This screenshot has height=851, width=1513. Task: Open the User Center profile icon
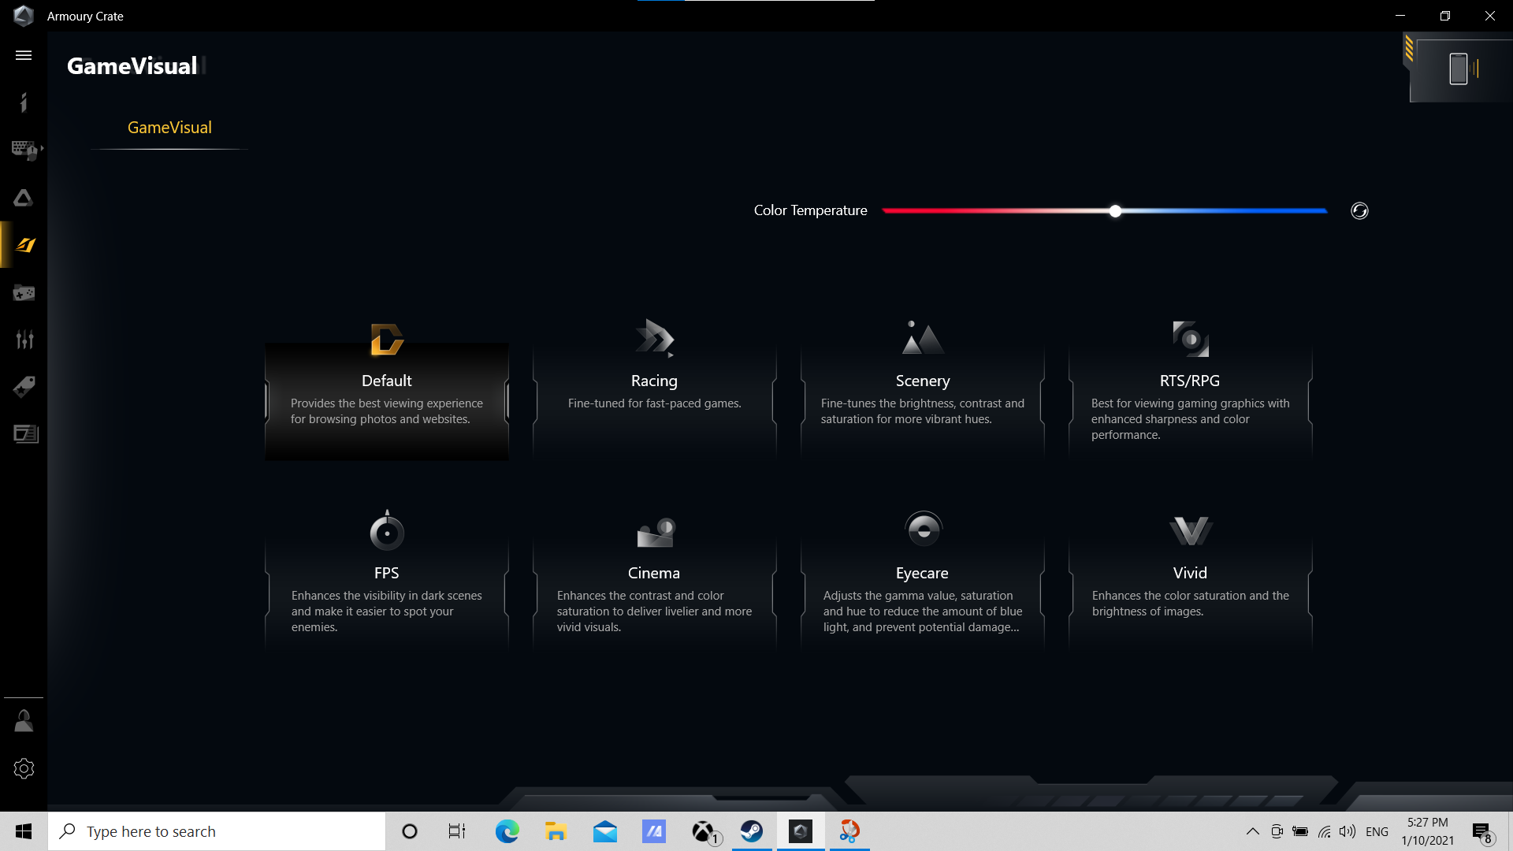24,721
